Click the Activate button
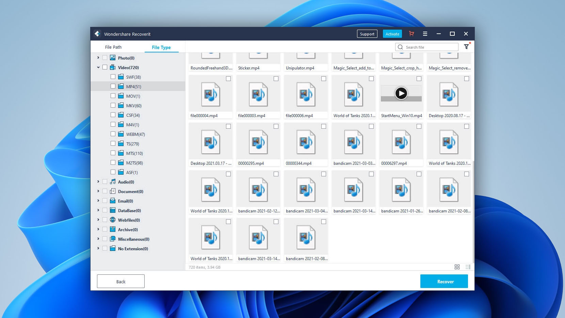Image resolution: width=565 pixels, height=318 pixels. click(x=392, y=34)
